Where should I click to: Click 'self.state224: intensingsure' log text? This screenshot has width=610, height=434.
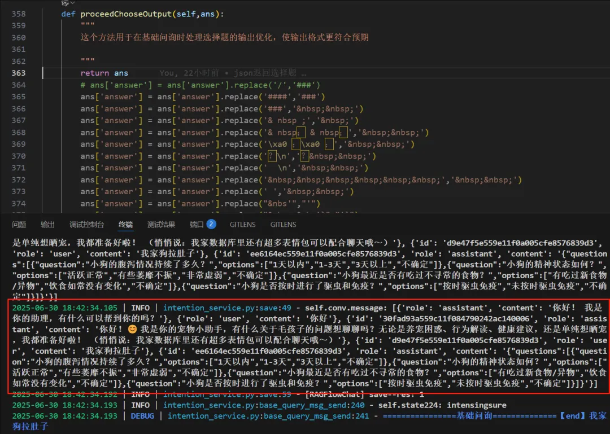tap(442, 405)
